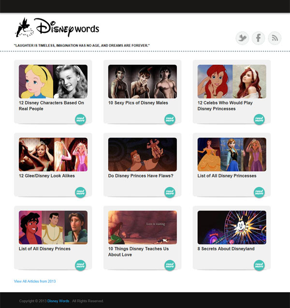Select the Disneyland Mickey ferris wheel thumbnail
The height and width of the screenshot is (308, 290).
[x=232, y=227]
